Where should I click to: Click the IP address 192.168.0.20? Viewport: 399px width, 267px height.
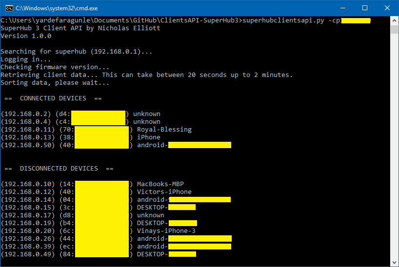(x=28, y=231)
